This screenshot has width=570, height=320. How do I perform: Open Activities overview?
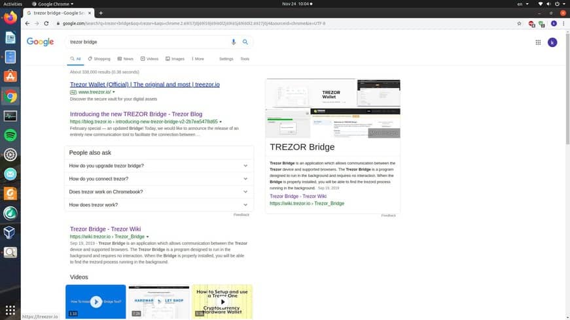pyautogui.click(x=12, y=4)
